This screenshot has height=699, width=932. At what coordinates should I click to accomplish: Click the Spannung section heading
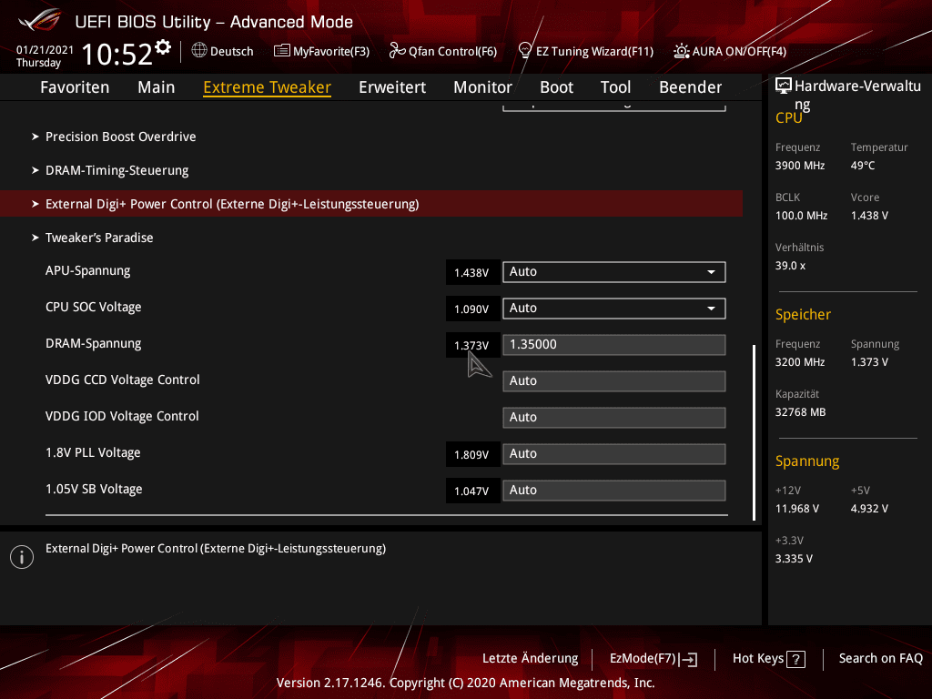(x=807, y=461)
